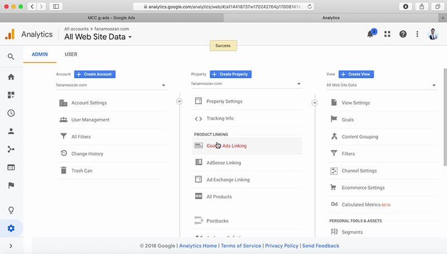Open Discover lightbulb icon in sidebar
Screen dimensions: 447x254
[11, 210]
